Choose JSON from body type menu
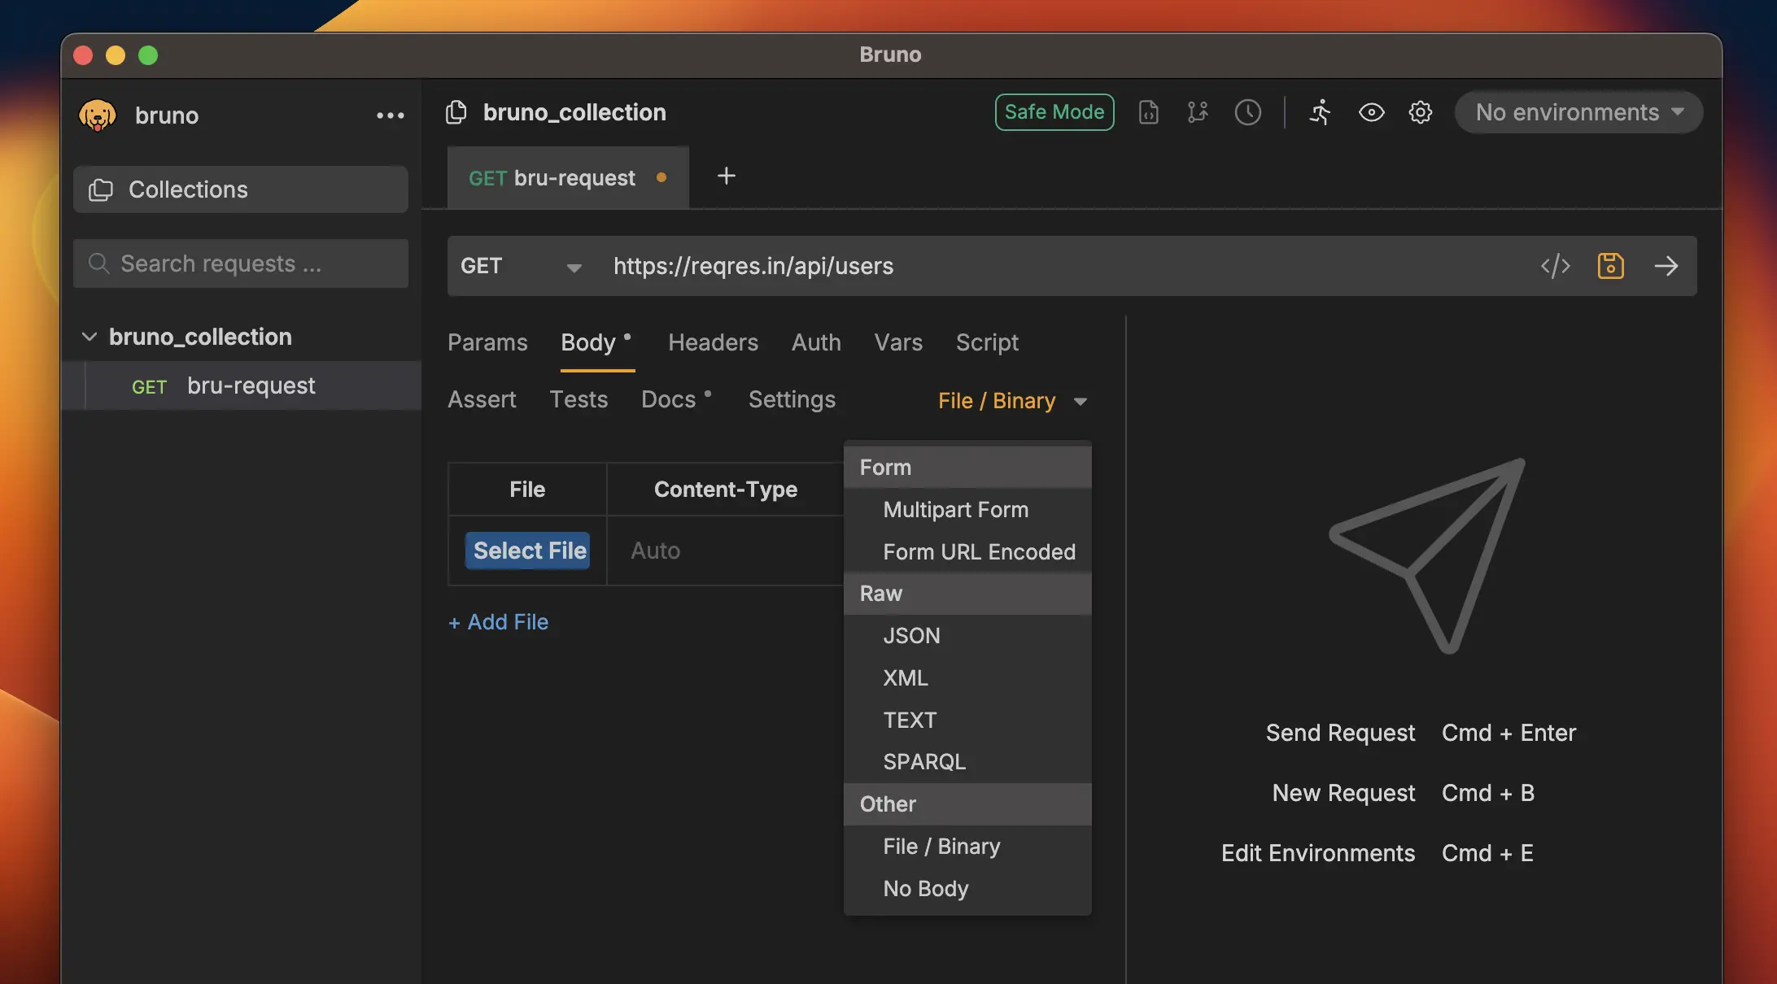 click(x=911, y=636)
